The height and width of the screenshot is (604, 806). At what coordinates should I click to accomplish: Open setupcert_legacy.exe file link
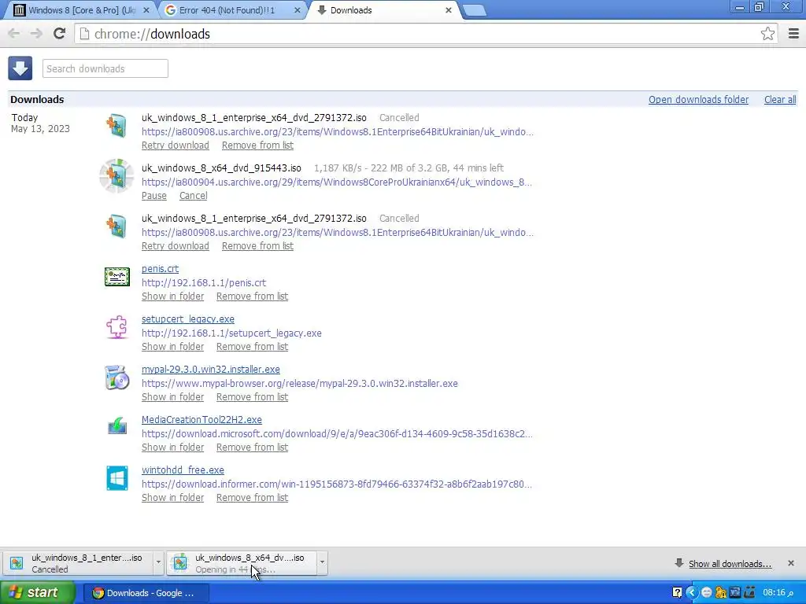(x=187, y=319)
